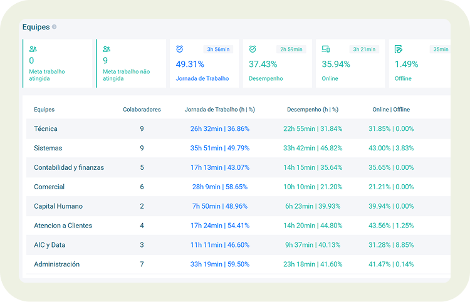
Task: Select Contabilidad y finanzas team
Action: point(69,168)
